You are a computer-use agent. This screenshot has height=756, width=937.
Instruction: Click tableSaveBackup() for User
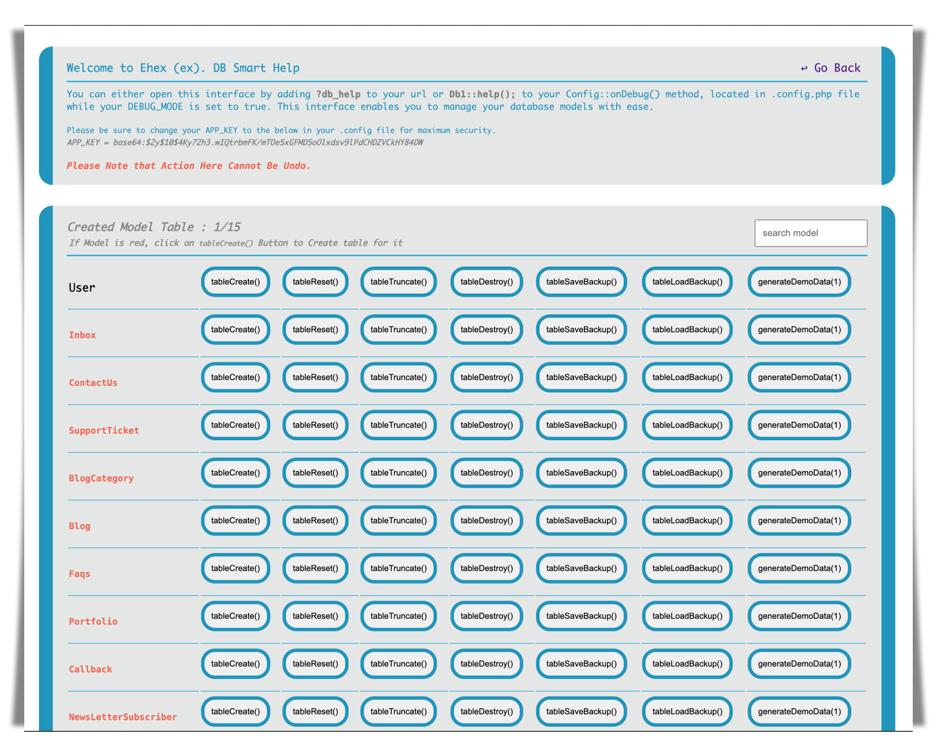[581, 282]
